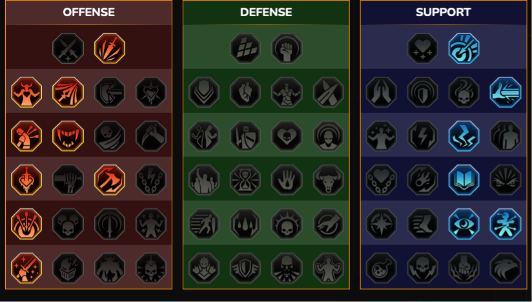Select the eagle head support mastery
The height and width of the screenshot is (302, 532).
[506, 268]
